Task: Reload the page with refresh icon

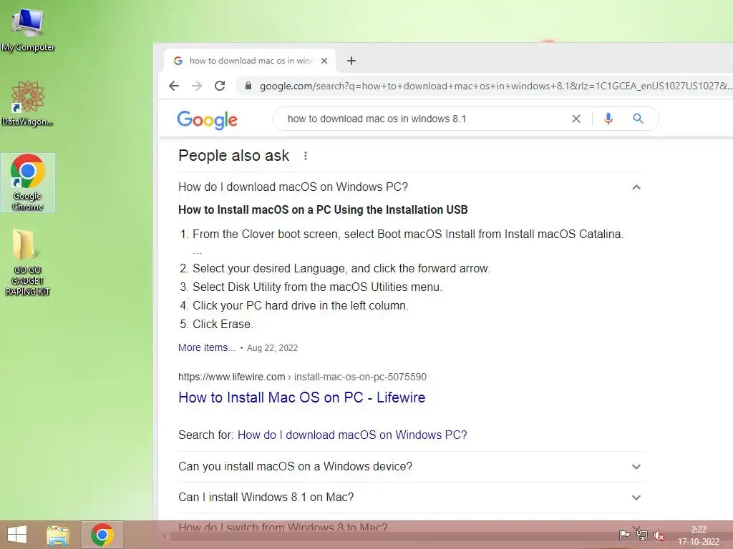Action: 220,86
